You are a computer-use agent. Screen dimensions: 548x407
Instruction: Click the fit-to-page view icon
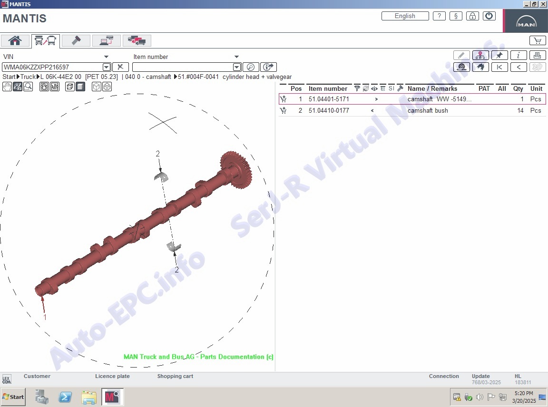point(44,87)
